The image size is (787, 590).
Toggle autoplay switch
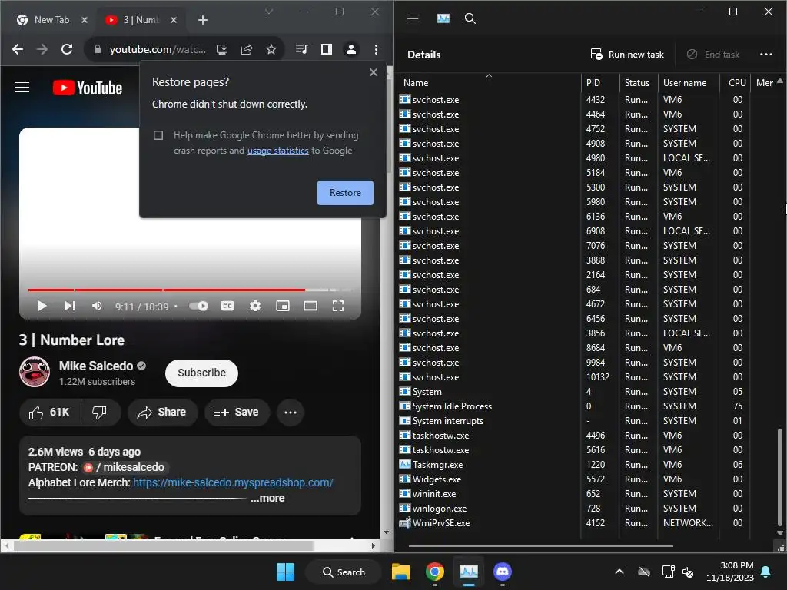click(199, 306)
